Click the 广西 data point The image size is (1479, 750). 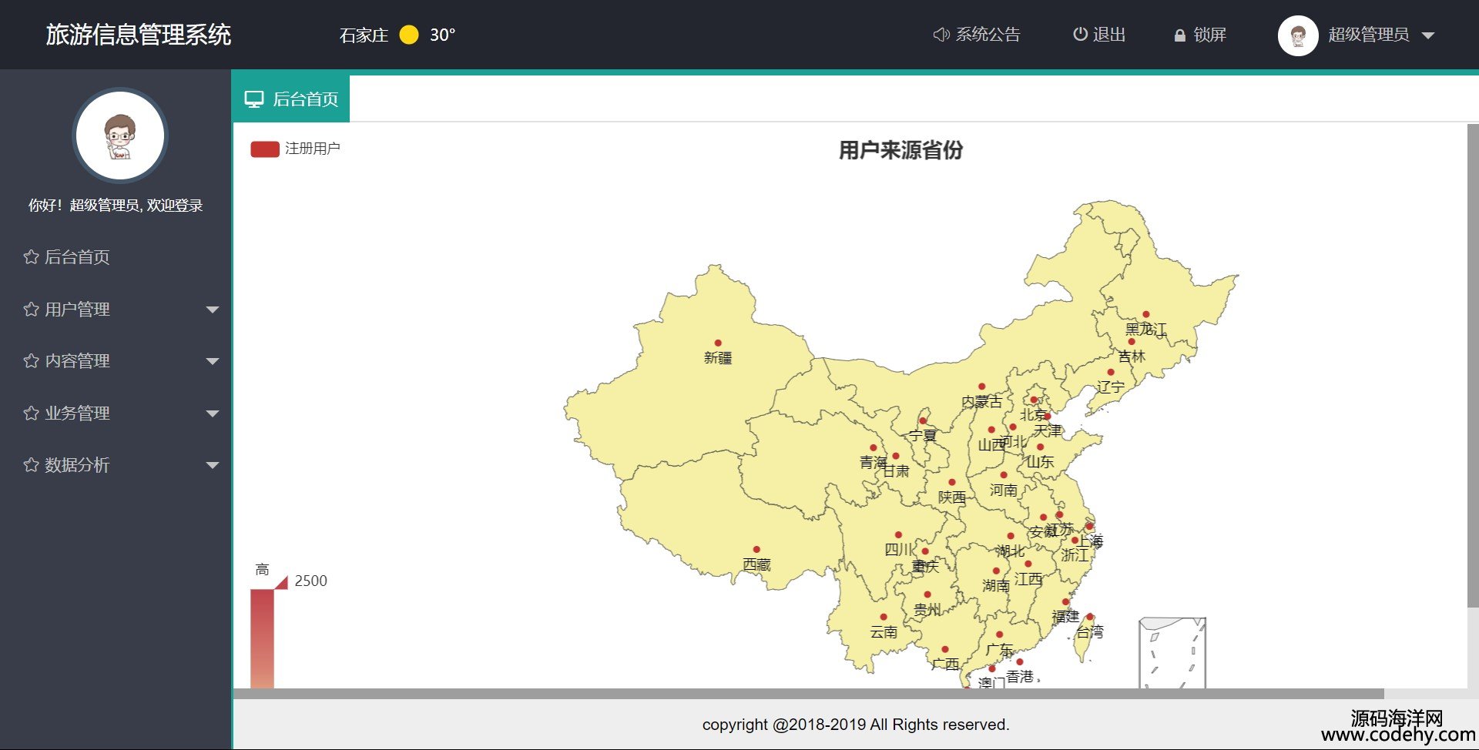[945, 650]
